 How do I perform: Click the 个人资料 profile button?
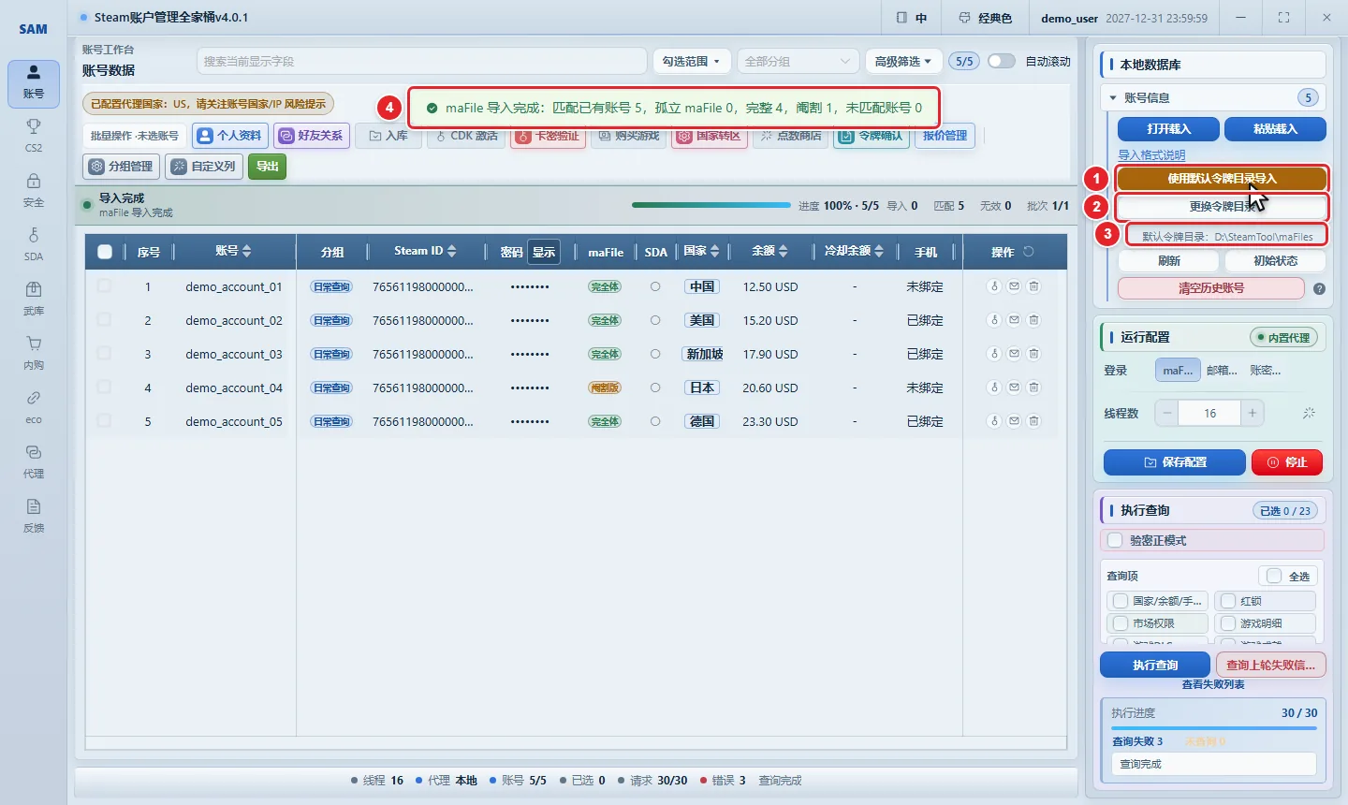230,136
